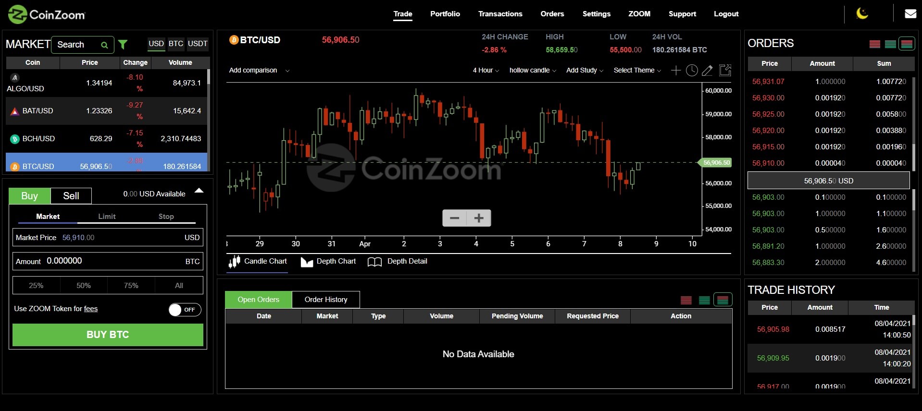Switch to Candle Chart tab

point(258,262)
